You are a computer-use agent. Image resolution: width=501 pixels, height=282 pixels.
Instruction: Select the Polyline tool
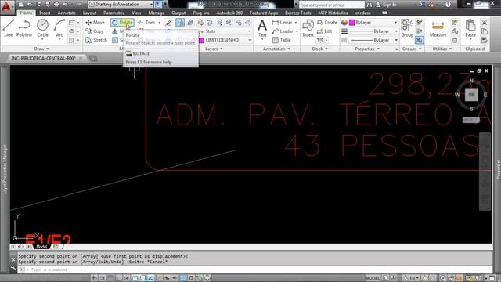tap(24, 28)
